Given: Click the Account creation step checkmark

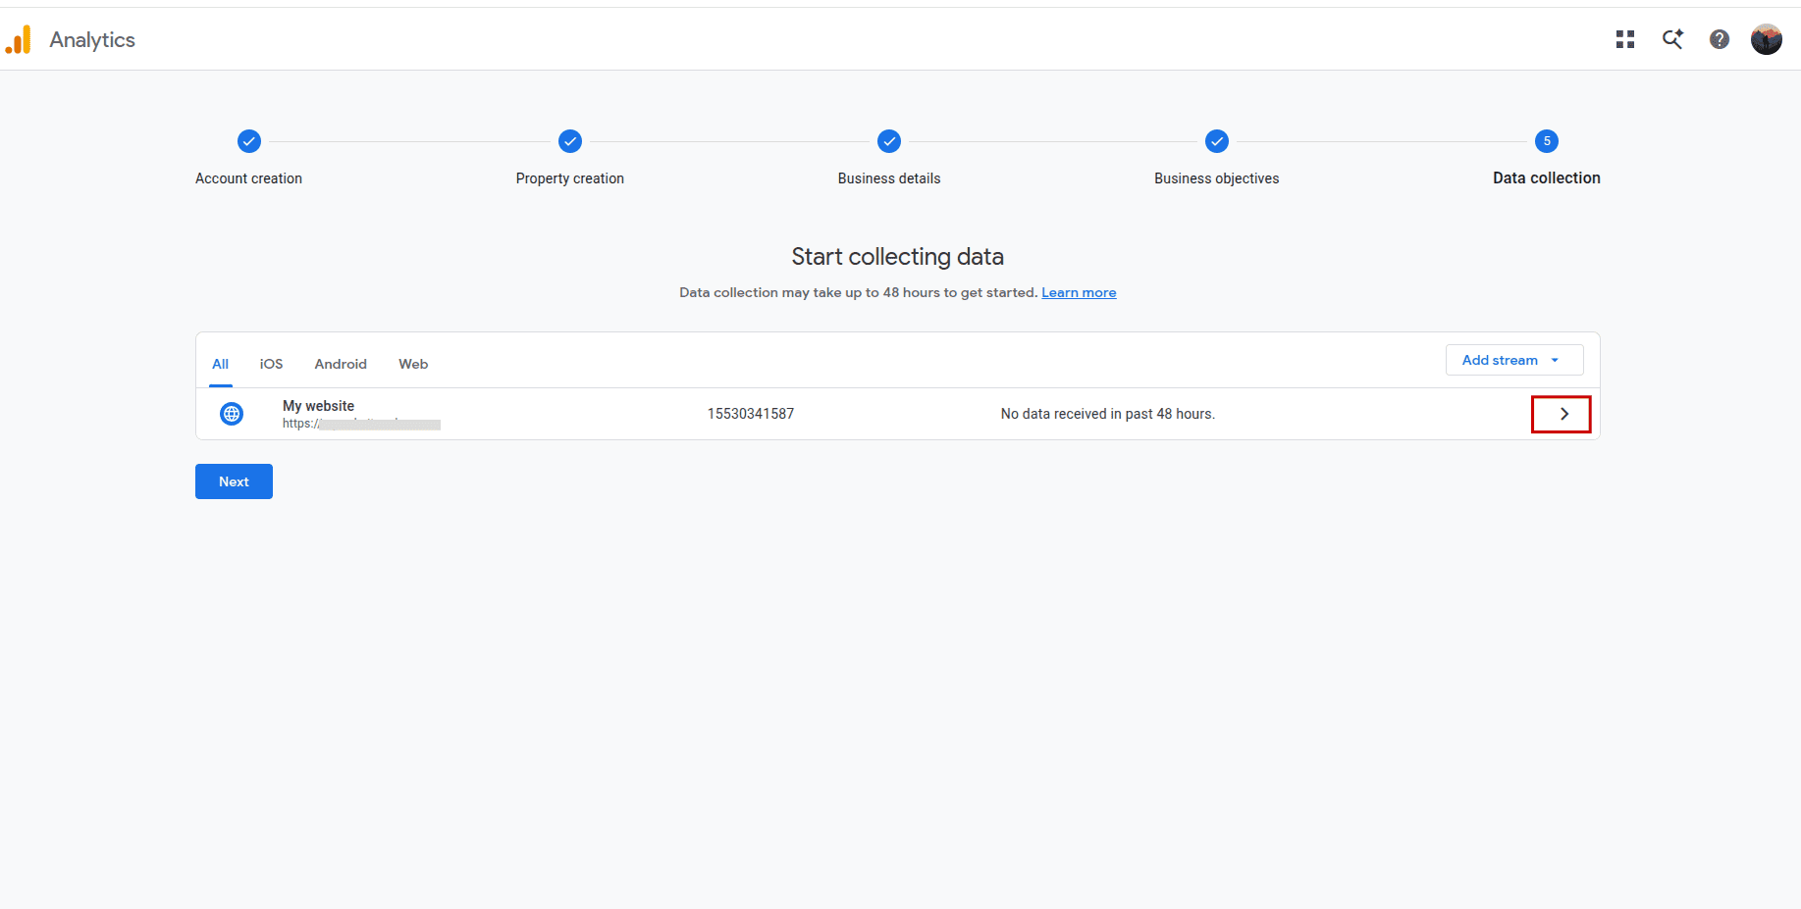Looking at the screenshot, I should (249, 141).
